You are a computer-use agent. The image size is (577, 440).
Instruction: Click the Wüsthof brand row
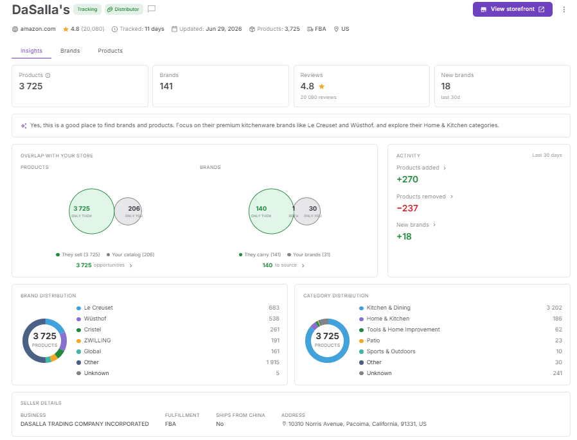[178, 319]
